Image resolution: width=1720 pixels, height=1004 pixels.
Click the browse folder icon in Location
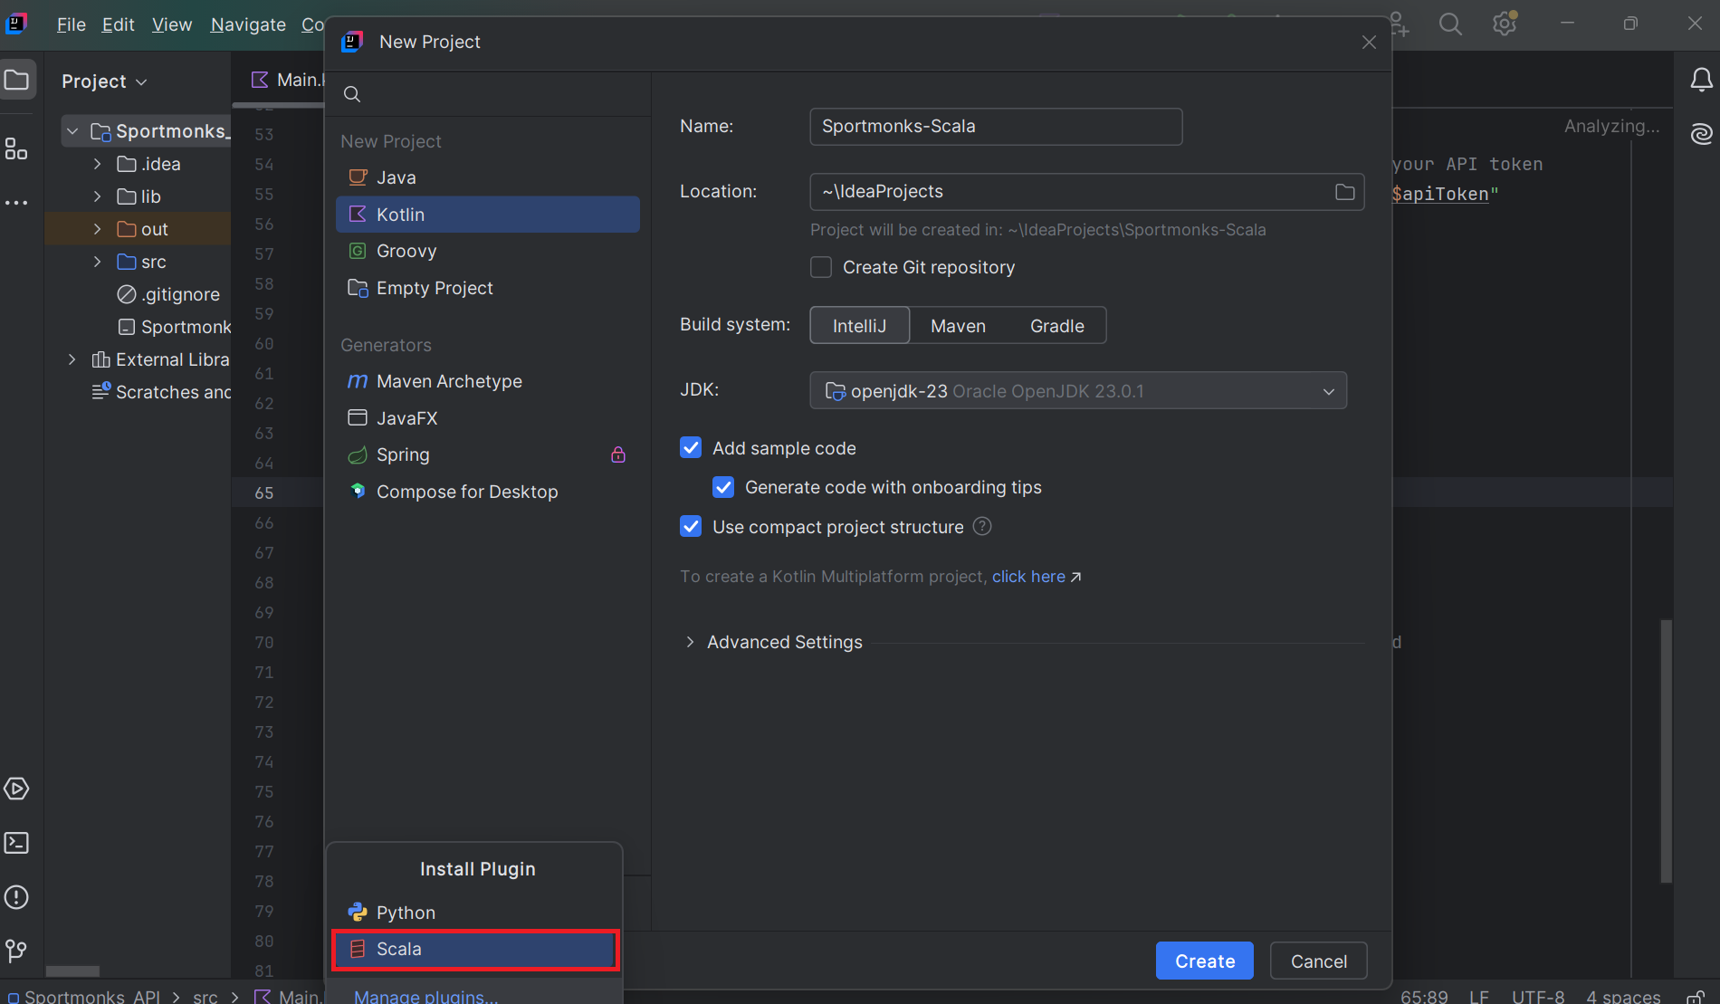pos(1344,192)
